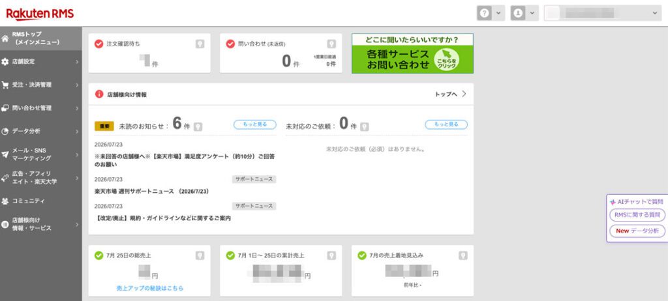Open 満足度アンケート ご回答のお願い notice

click(x=185, y=160)
